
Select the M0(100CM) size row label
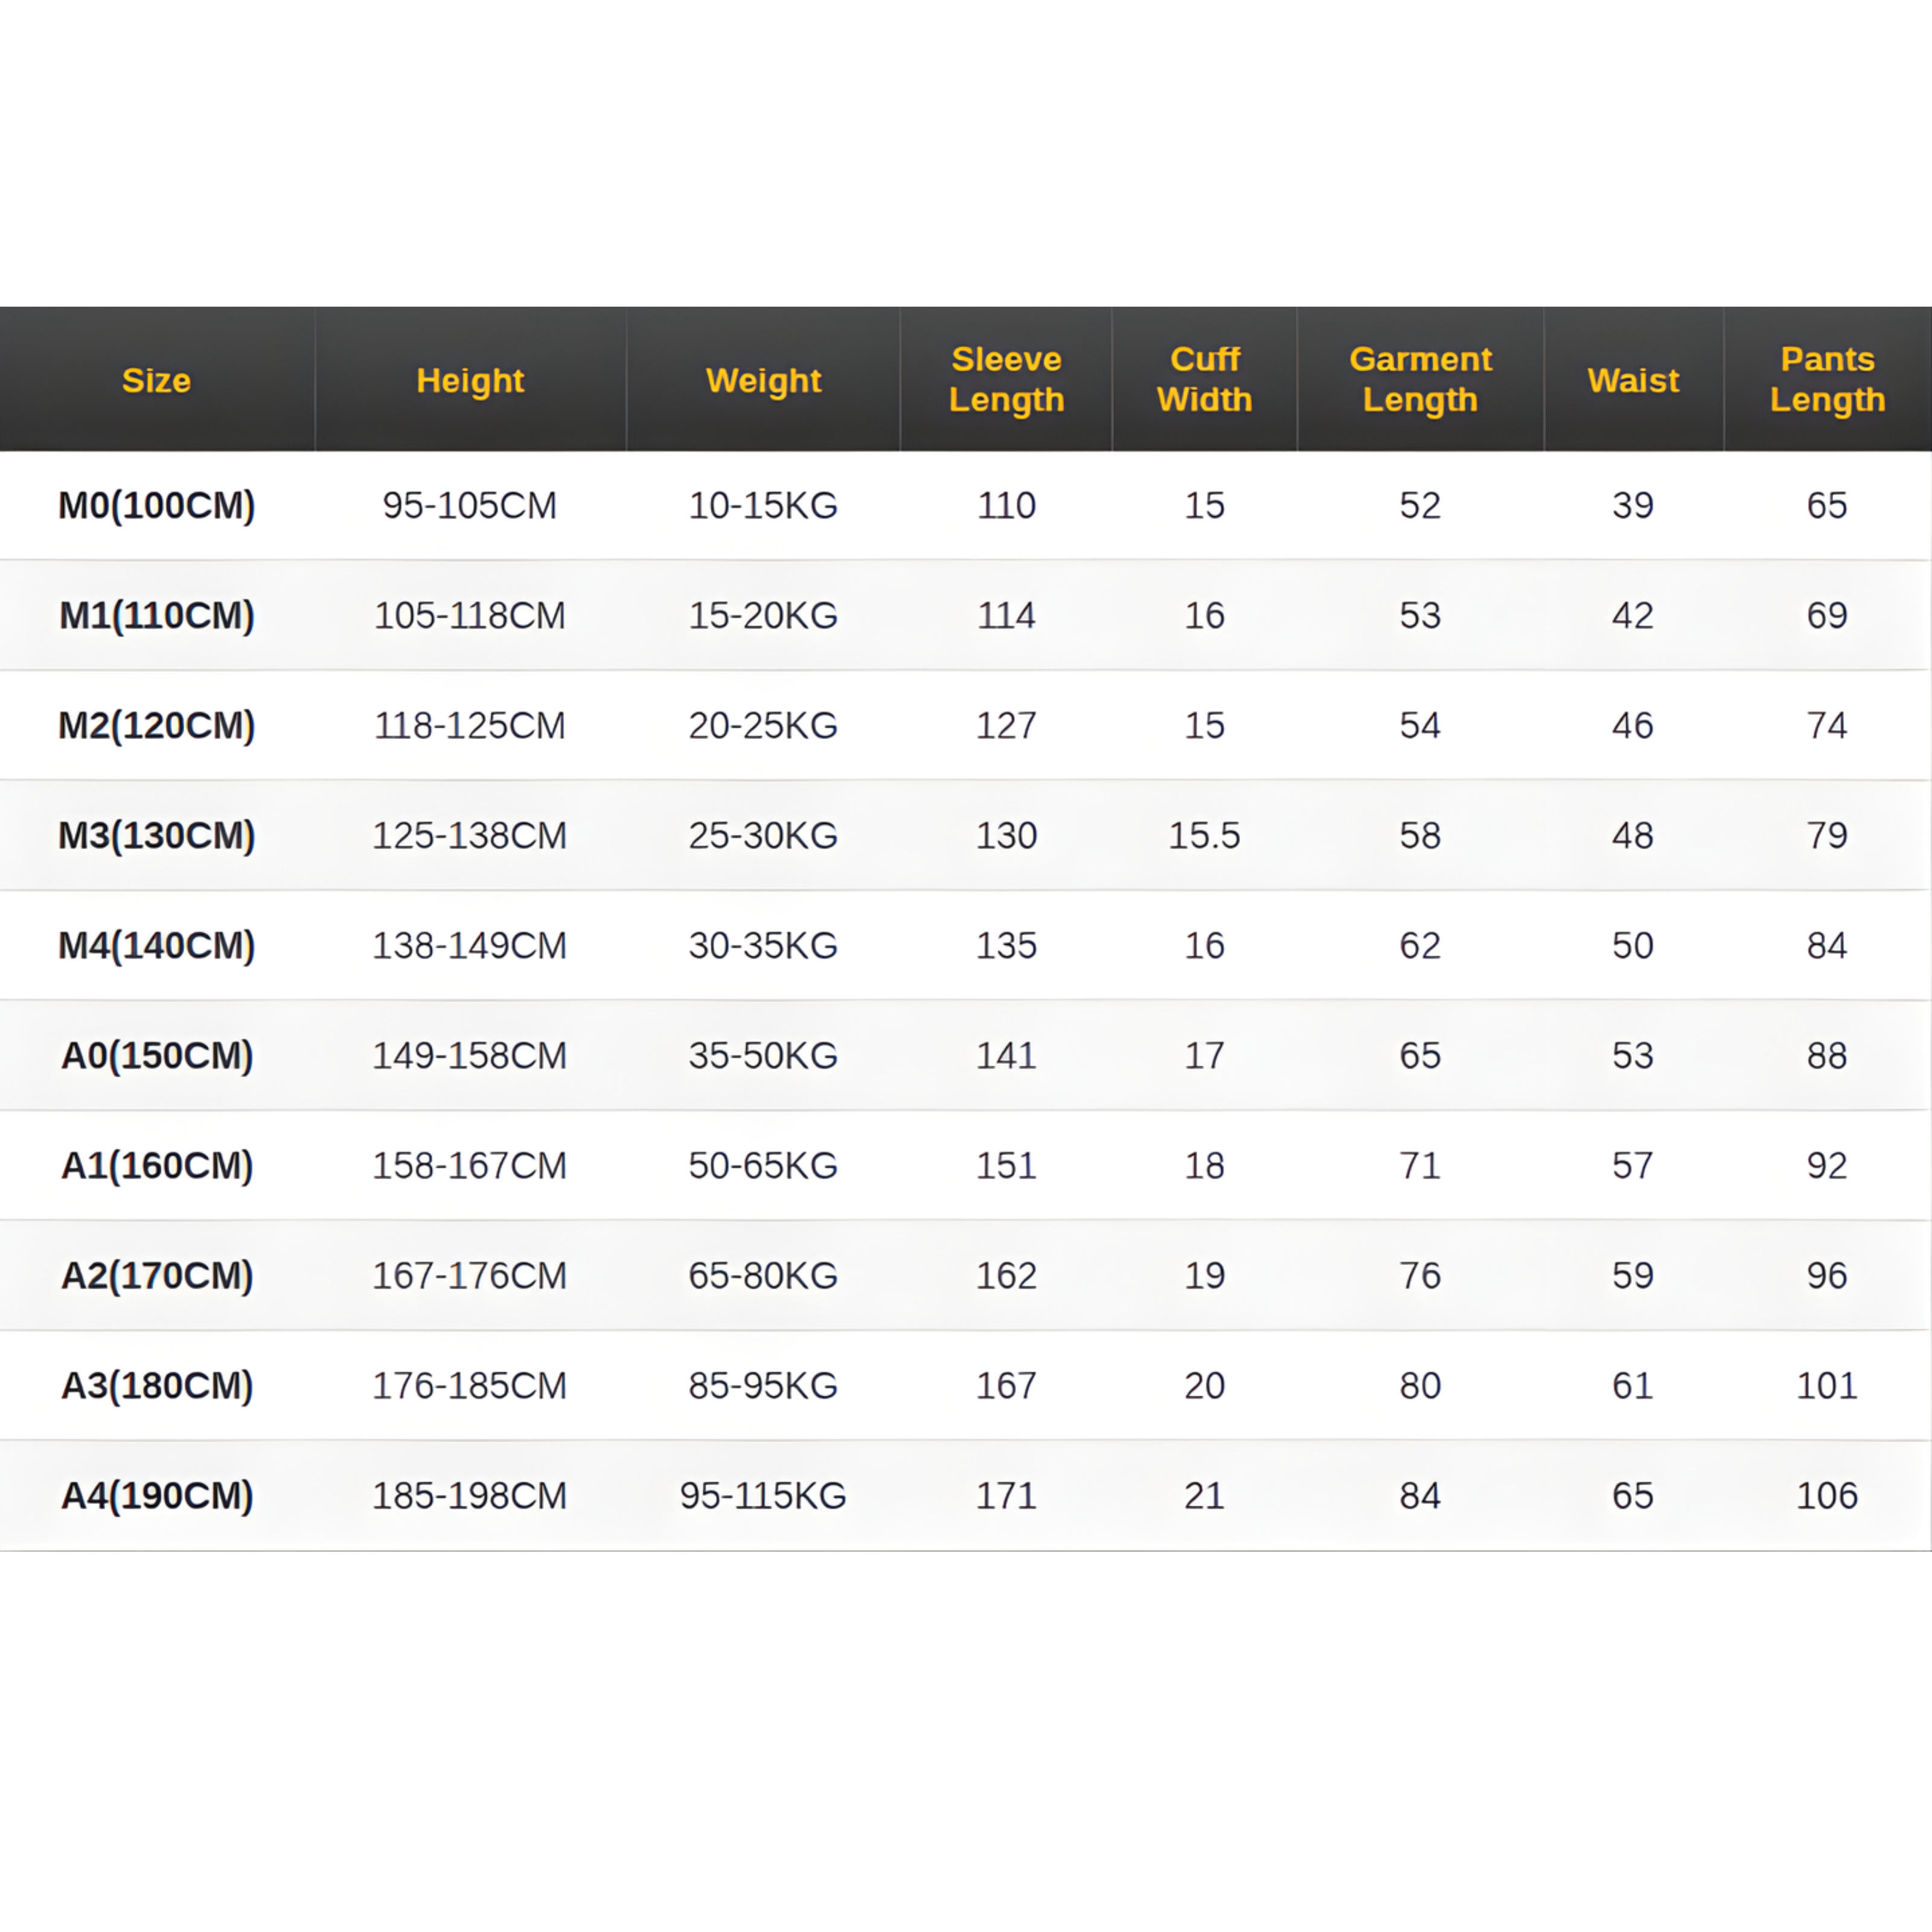point(157,505)
